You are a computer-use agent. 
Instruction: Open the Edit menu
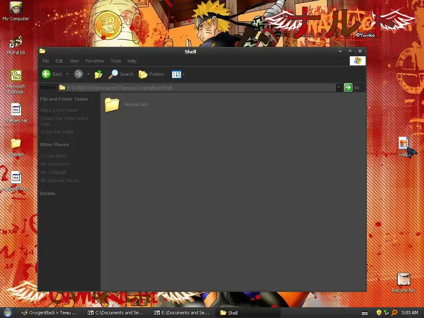(59, 61)
